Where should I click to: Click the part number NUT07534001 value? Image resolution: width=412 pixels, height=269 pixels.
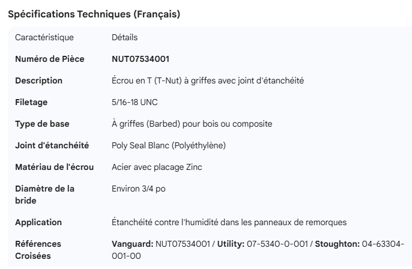[141, 59]
